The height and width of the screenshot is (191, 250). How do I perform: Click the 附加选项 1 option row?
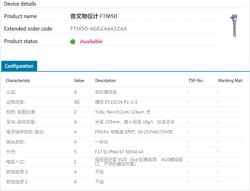pyautogui.click(x=17, y=172)
